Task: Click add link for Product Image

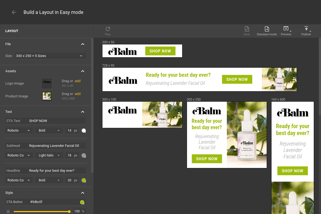Action: (78, 94)
